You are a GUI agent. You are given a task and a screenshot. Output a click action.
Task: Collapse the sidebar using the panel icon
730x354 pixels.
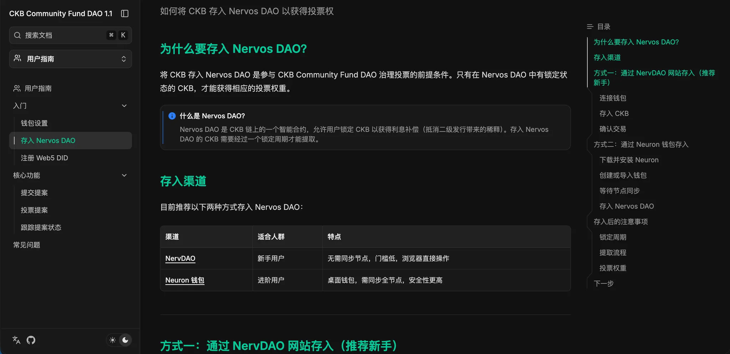[x=124, y=14]
